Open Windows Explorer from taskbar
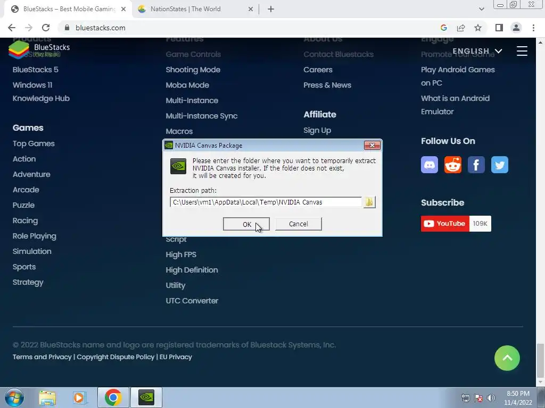Image resolution: width=545 pixels, height=408 pixels. pyautogui.click(x=47, y=398)
